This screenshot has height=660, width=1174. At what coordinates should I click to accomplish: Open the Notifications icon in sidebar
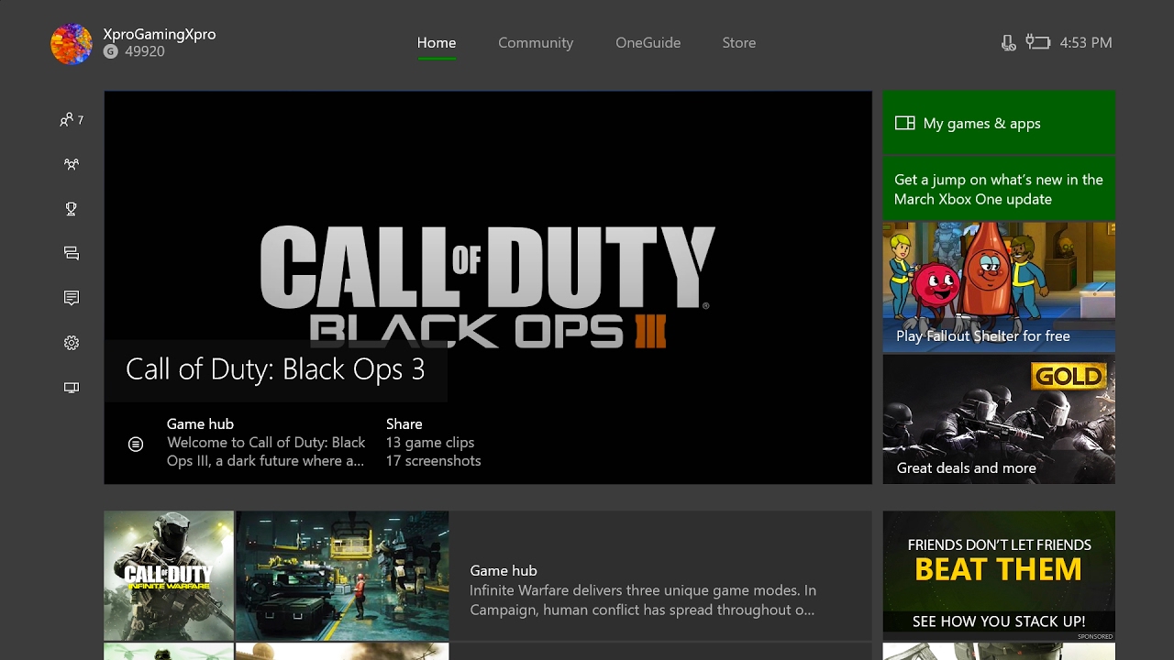pyautogui.click(x=72, y=298)
